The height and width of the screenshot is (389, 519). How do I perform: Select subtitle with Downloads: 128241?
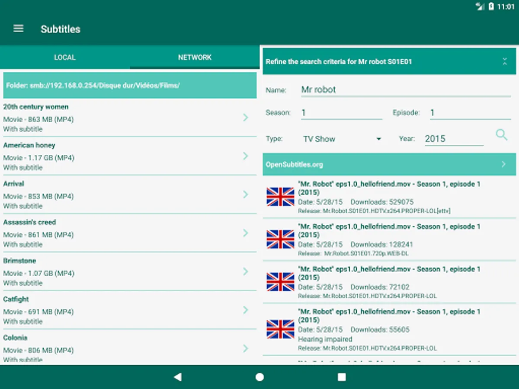(x=389, y=239)
